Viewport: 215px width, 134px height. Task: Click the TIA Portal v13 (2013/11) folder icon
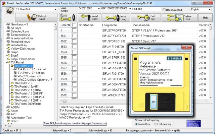pos(12,93)
